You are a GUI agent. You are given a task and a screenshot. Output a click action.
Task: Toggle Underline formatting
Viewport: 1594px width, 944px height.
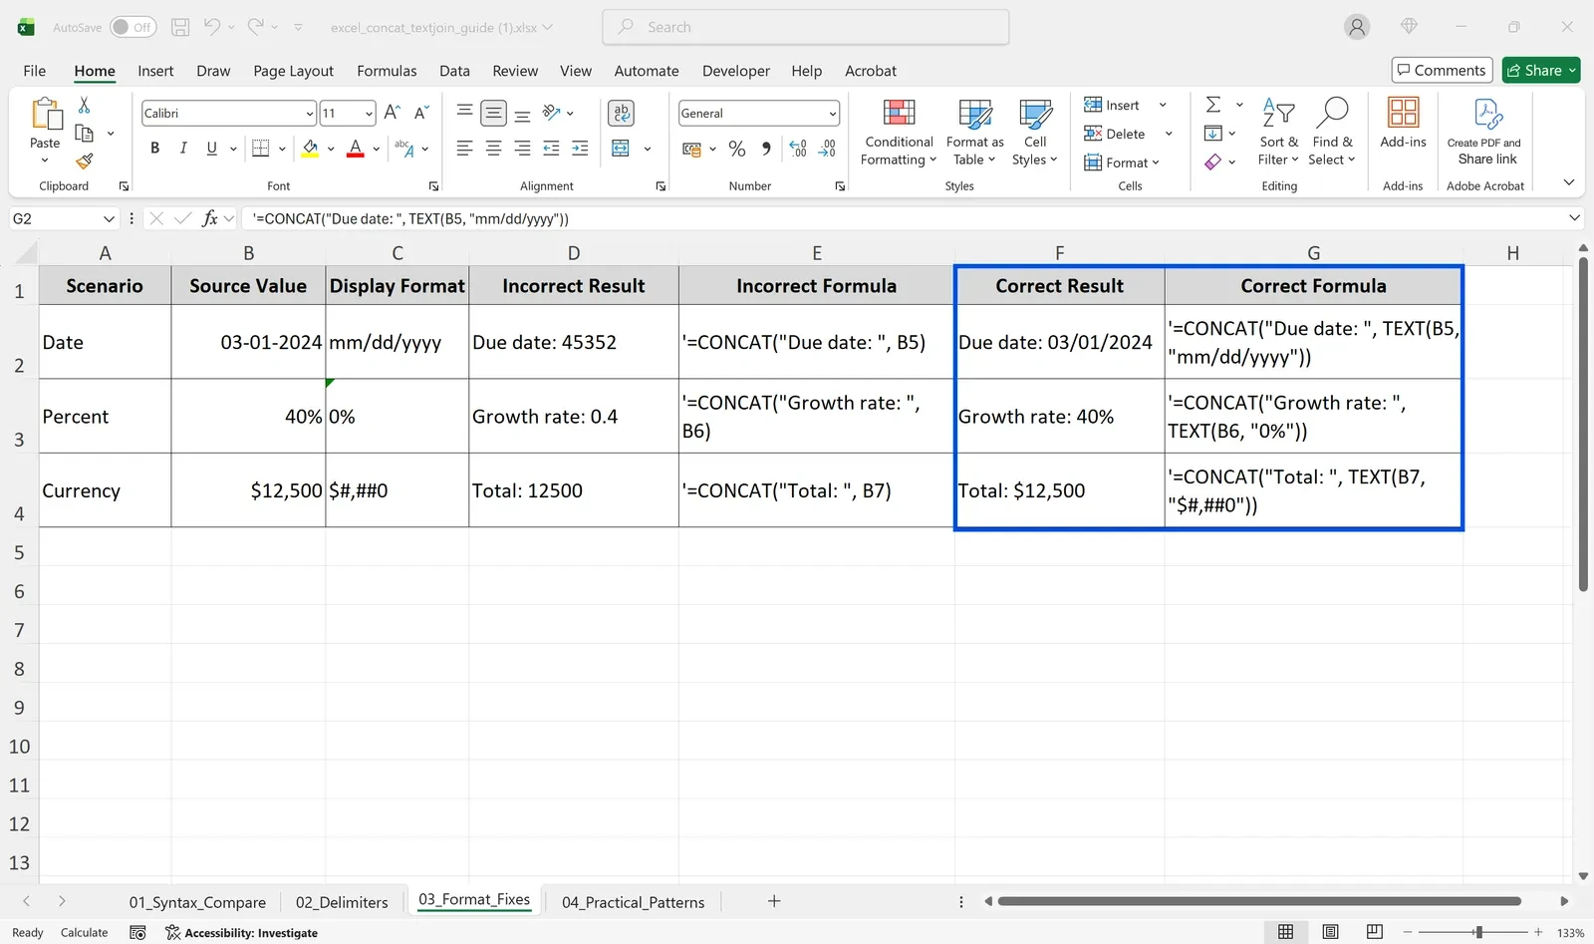(x=211, y=149)
